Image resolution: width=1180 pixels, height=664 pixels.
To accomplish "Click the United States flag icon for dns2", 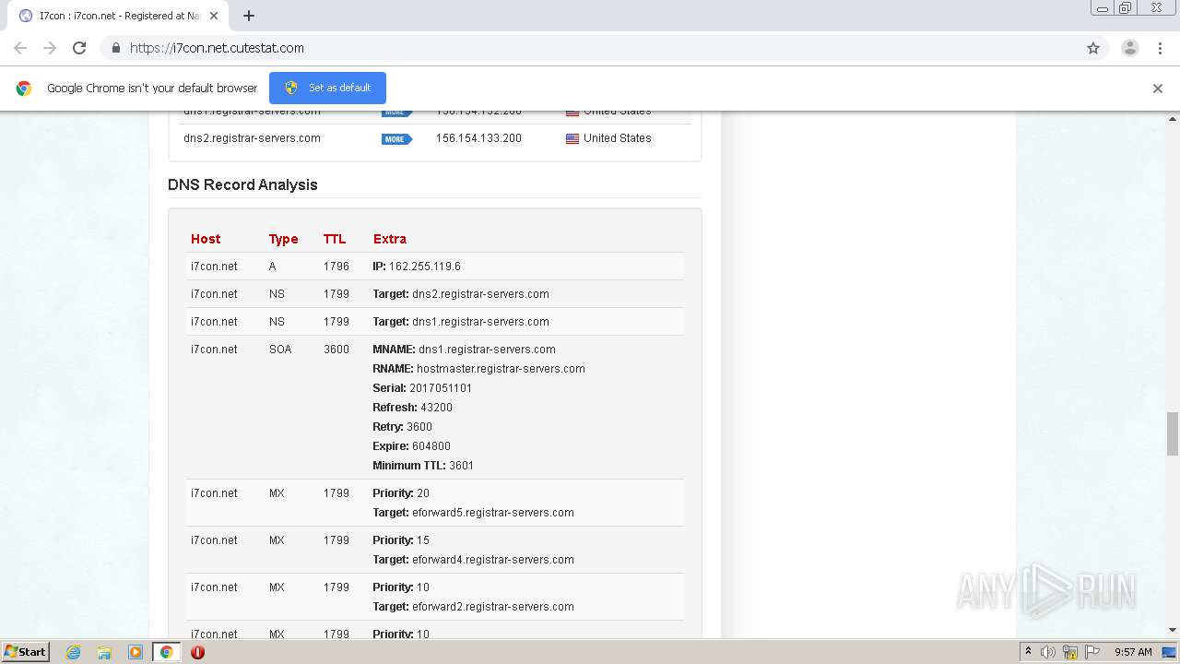I will (572, 138).
